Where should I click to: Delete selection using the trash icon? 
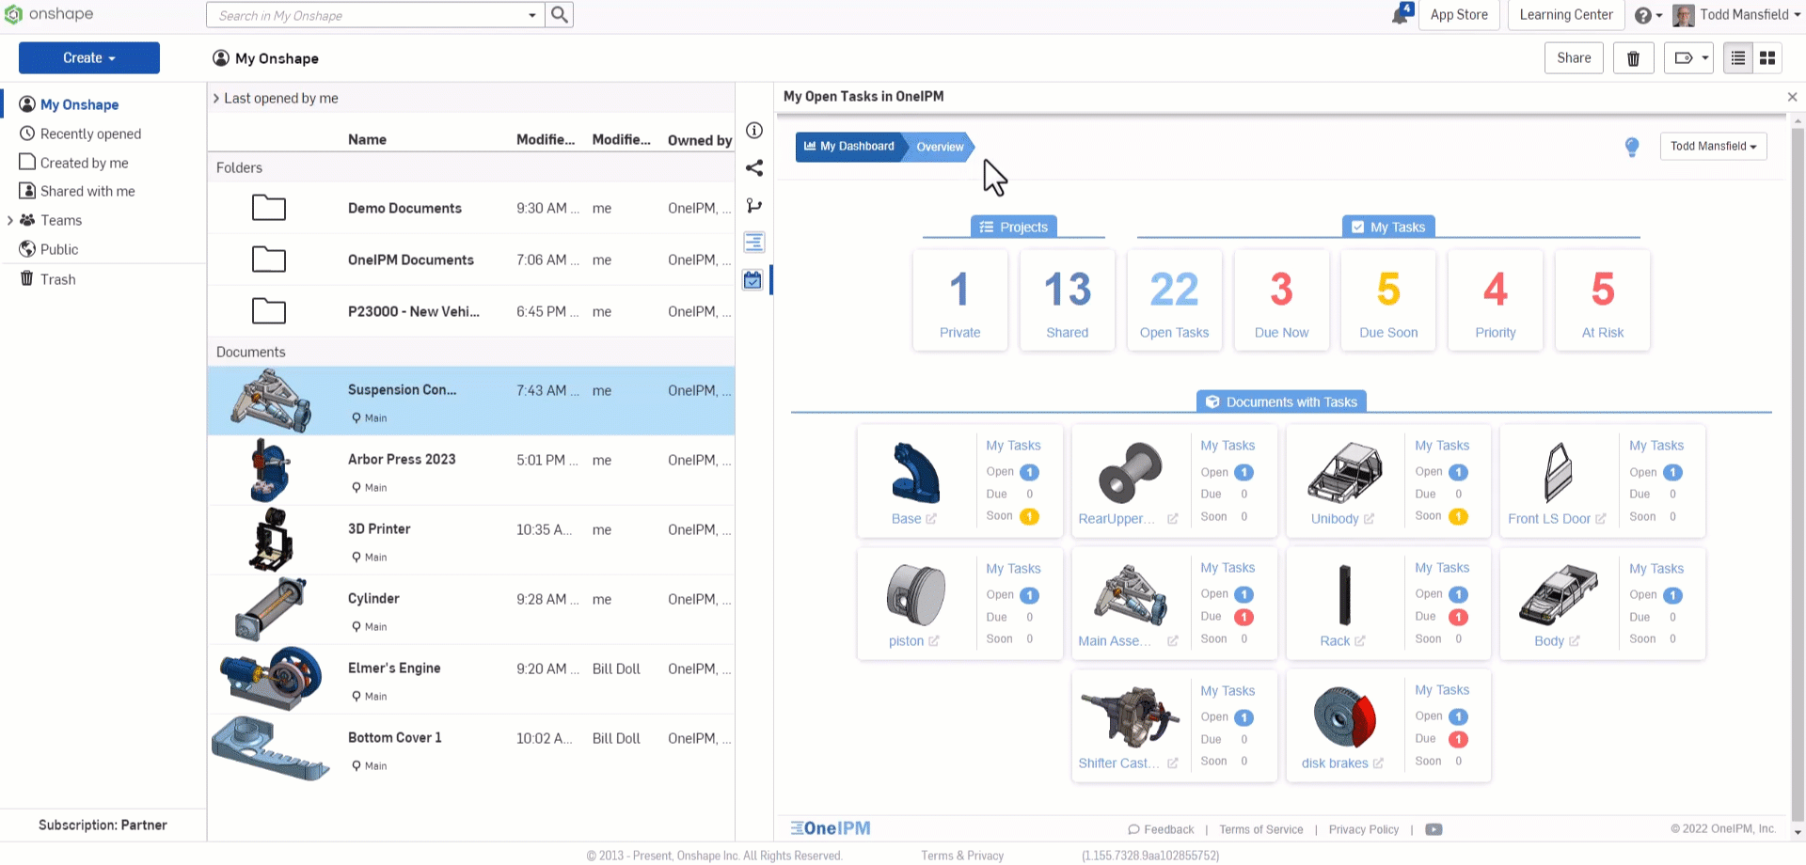[x=1634, y=57]
